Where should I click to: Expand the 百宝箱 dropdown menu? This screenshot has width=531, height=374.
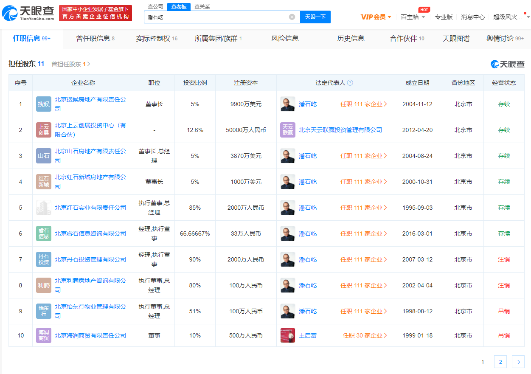(413, 17)
